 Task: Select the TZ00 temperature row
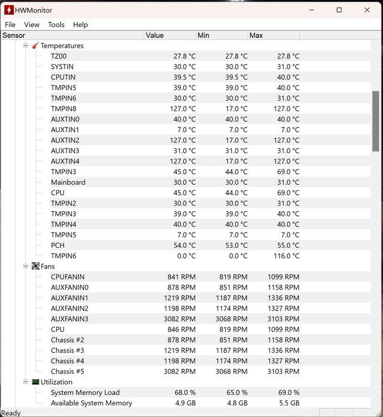[x=210, y=56]
